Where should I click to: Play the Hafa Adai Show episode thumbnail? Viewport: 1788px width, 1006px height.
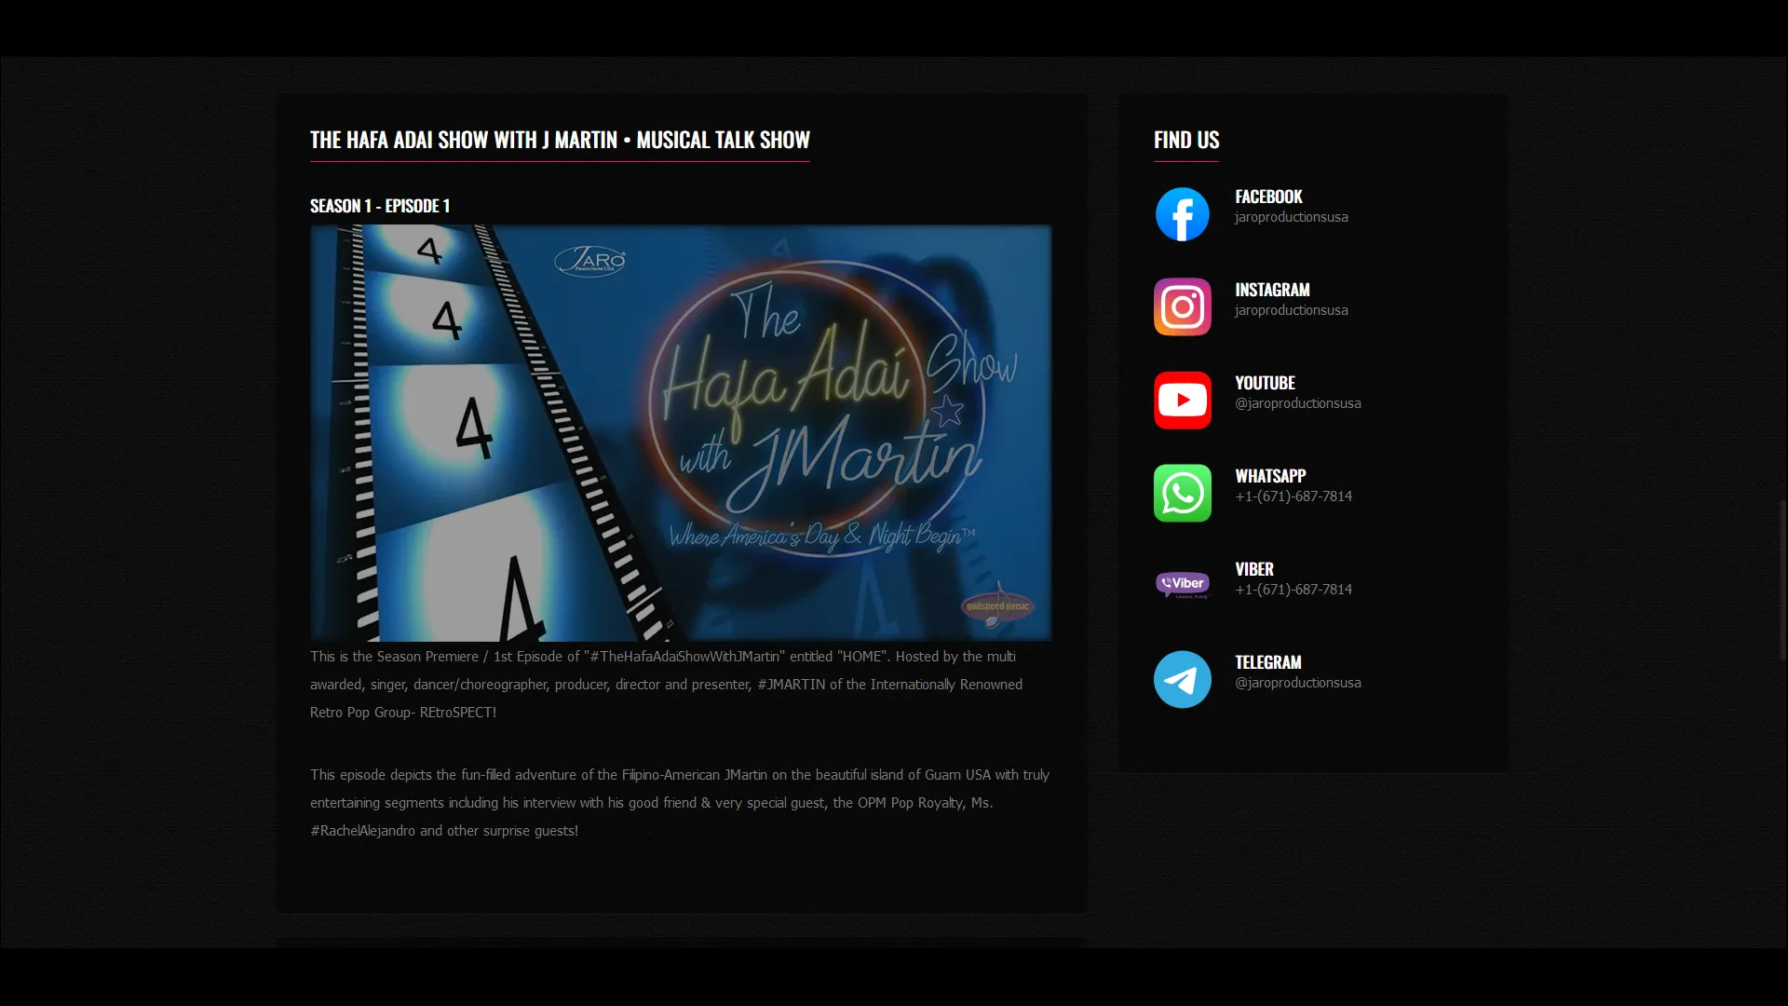(x=681, y=432)
